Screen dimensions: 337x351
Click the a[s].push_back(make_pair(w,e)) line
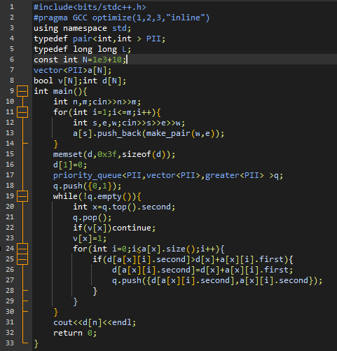[149, 133]
